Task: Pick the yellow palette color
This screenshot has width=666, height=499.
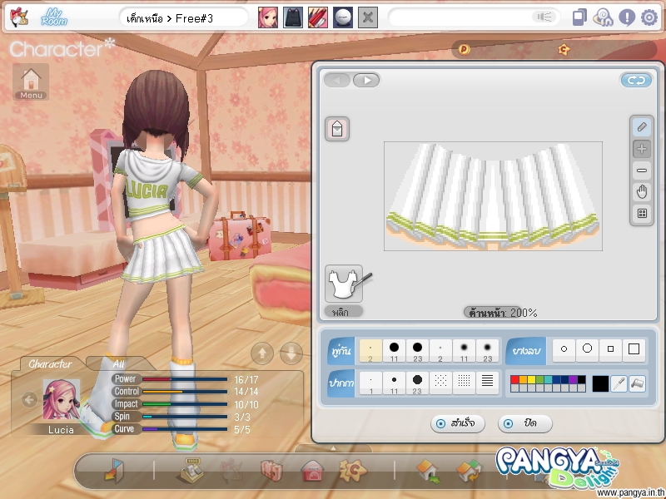Action: pyautogui.click(x=531, y=380)
